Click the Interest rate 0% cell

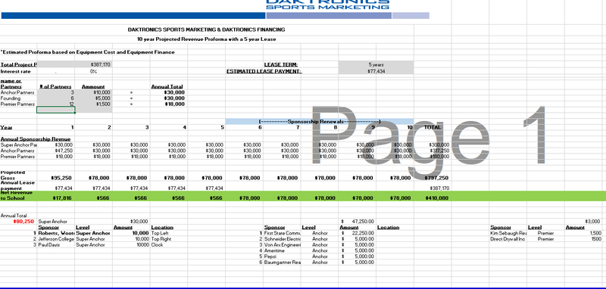pos(93,71)
